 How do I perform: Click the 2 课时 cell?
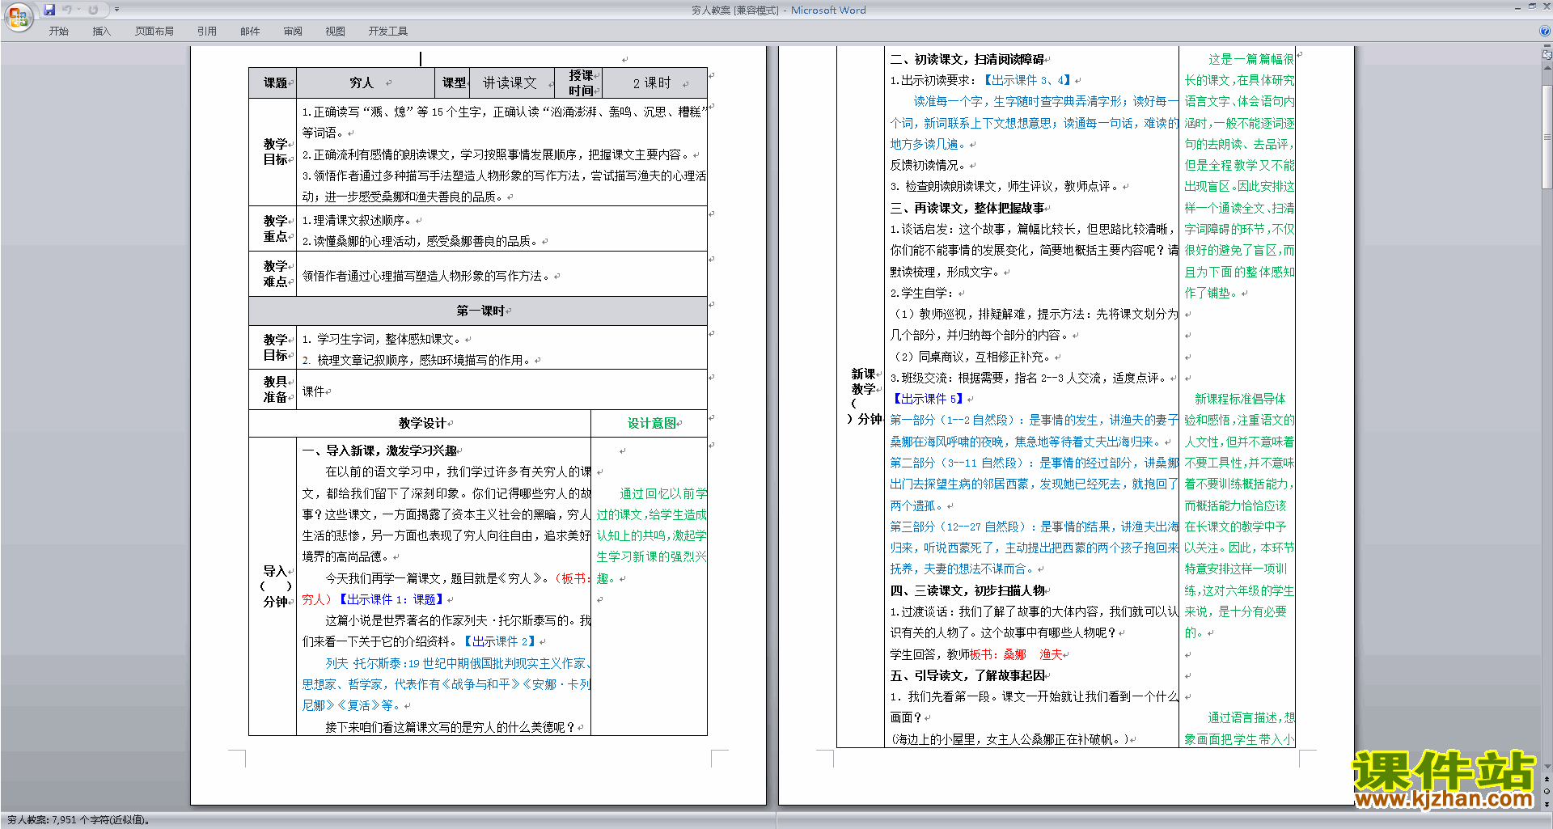coord(655,82)
